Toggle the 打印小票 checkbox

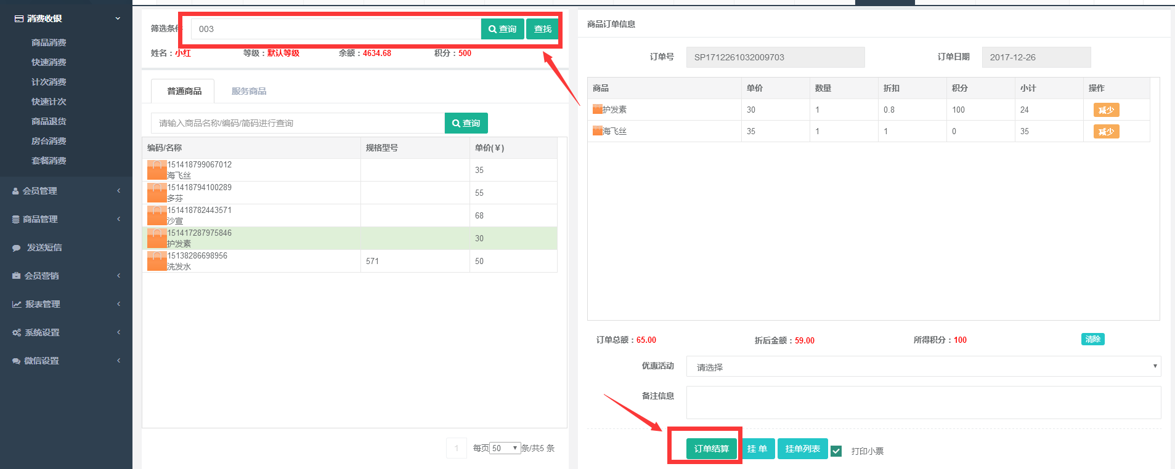pyautogui.click(x=836, y=451)
